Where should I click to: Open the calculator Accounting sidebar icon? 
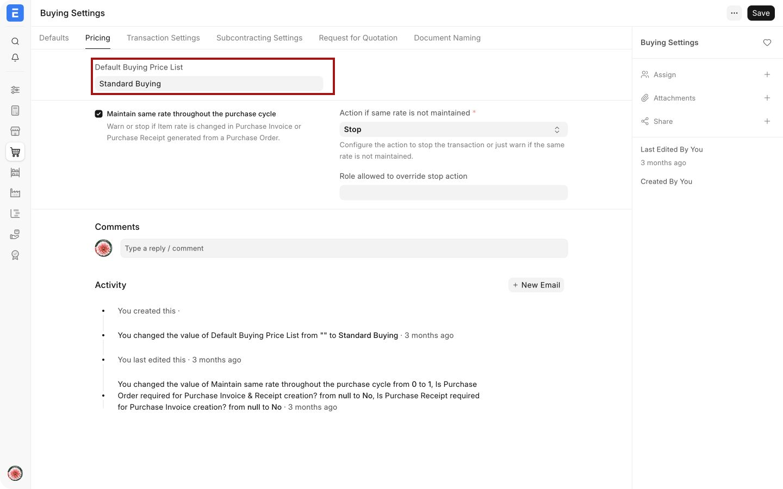(15, 110)
